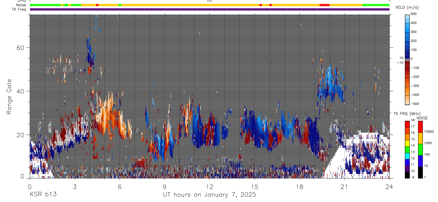Click the 'KSR b13' radar beam label
The height and width of the screenshot is (202, 438).
(x=43, y=195)
